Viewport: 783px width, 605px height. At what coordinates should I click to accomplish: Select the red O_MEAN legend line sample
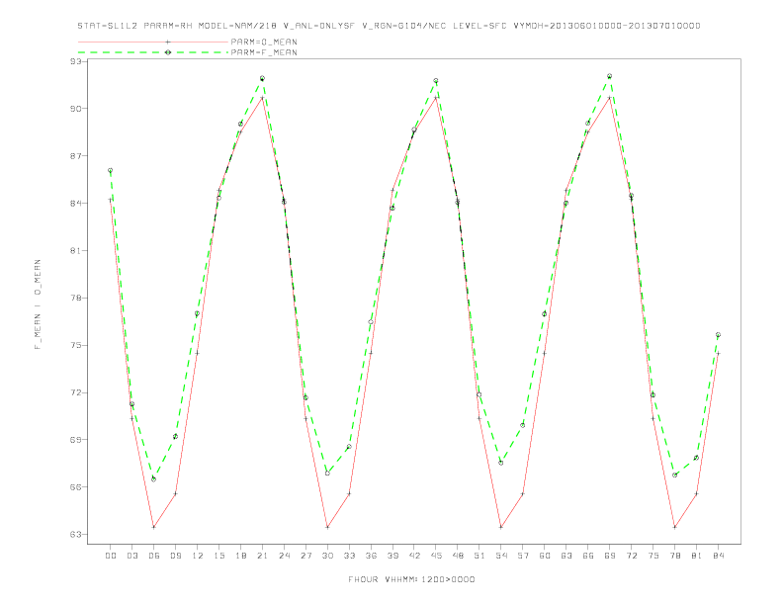[153, 42]
